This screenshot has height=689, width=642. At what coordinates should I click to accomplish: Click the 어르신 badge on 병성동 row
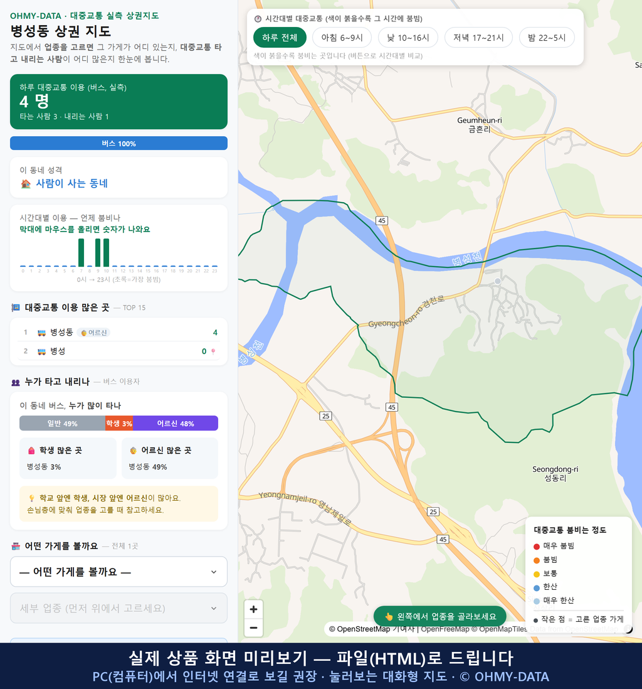pos(93,333)
